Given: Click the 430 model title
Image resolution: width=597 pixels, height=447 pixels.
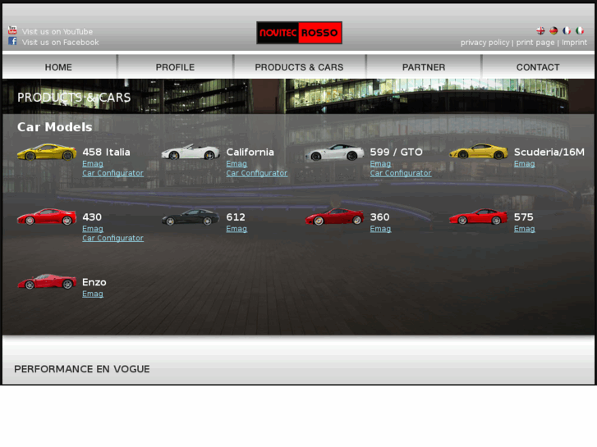Looking at the screenshot, I should 92,217.
